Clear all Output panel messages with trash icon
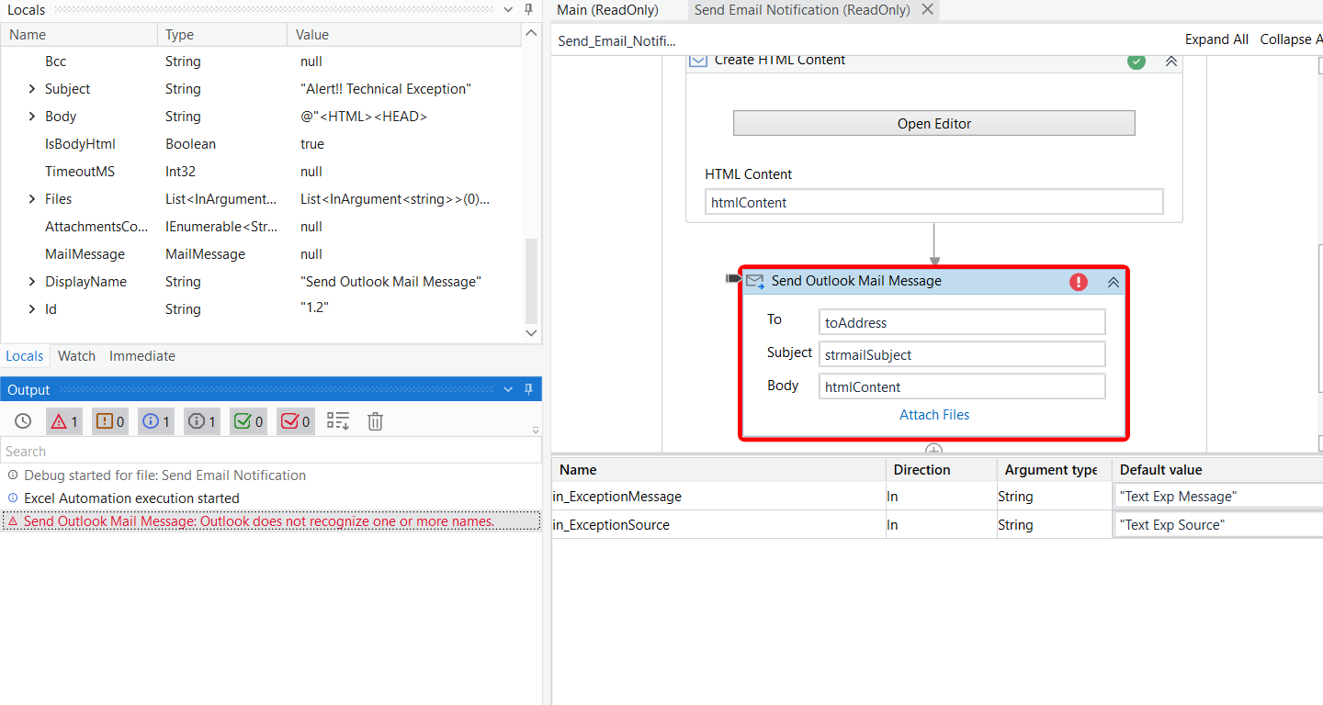 click(375, 420)
